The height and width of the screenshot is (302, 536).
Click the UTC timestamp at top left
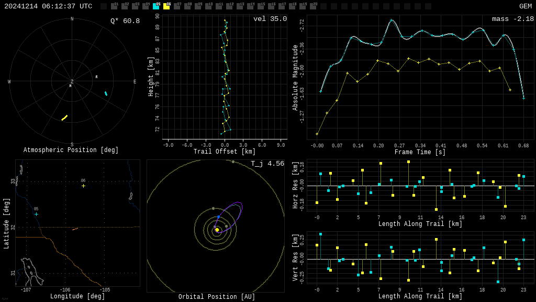[x=48, y=6]
